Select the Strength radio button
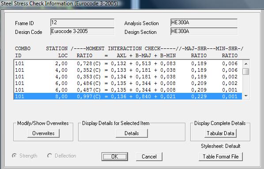Image resolution: width=264 pixels, height=169 pixels. 15,156
